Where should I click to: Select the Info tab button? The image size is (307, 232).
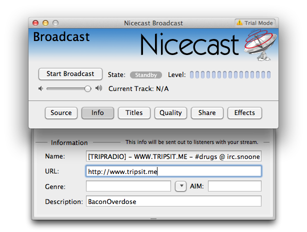tap(97, 113)
